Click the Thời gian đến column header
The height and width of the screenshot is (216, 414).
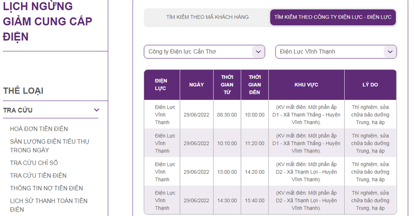pos(255,85)
